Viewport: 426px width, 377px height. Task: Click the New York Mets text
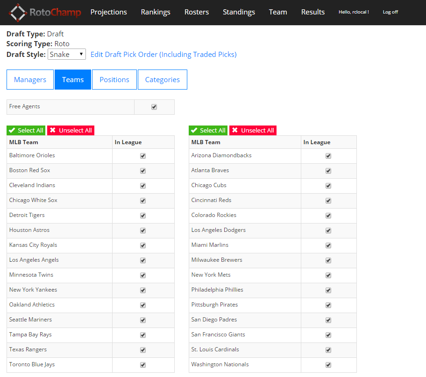pyautogui.click(x=211, y=275)
